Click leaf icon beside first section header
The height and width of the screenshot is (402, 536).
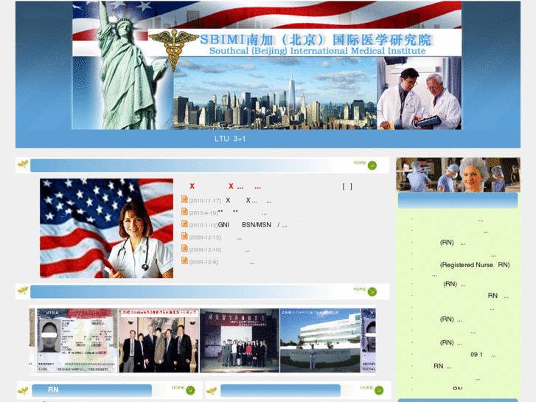tap(23, 164)
